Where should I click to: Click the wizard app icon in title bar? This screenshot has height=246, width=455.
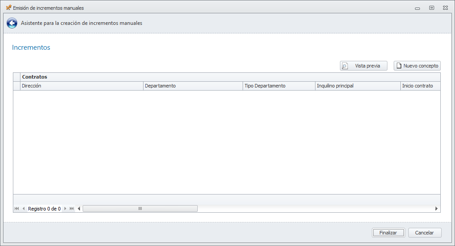pos(9,8)
